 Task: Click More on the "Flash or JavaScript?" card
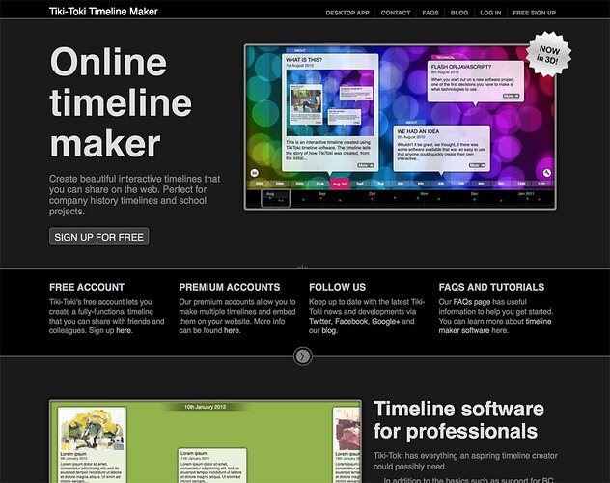(x=511, y=96)
